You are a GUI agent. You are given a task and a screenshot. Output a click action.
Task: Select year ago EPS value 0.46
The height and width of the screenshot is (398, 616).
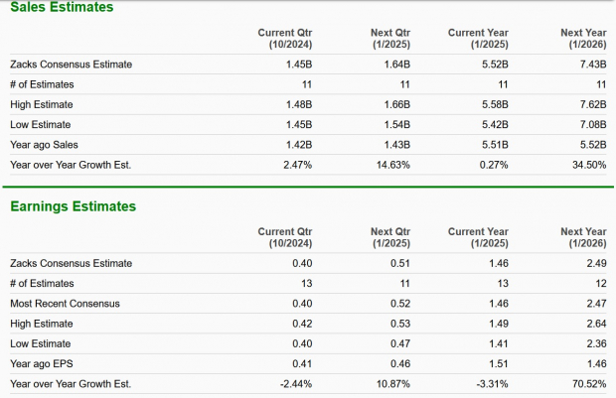click(400, 364)
